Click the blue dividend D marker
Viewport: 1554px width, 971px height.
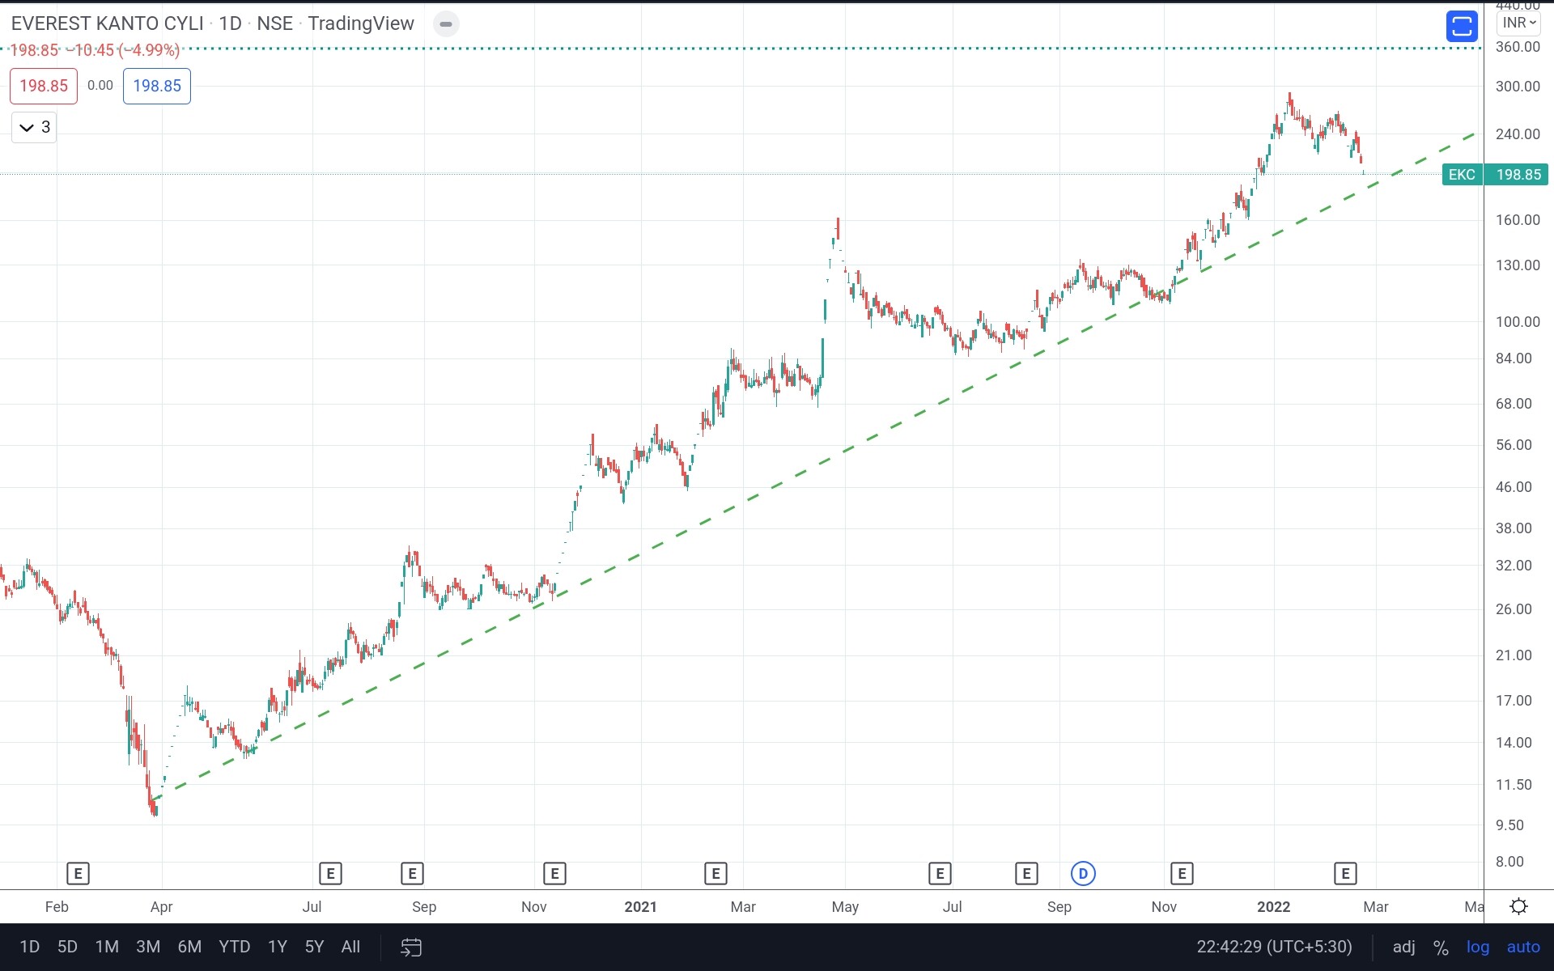pos(1083,874)
